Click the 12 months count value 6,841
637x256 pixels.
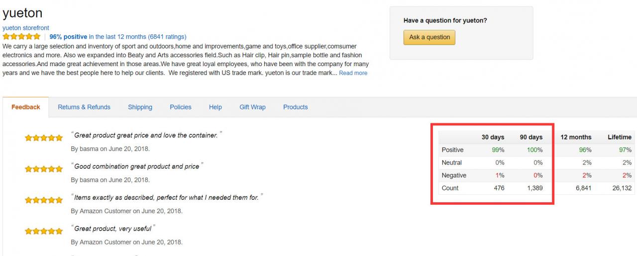(x=583, y=188)
